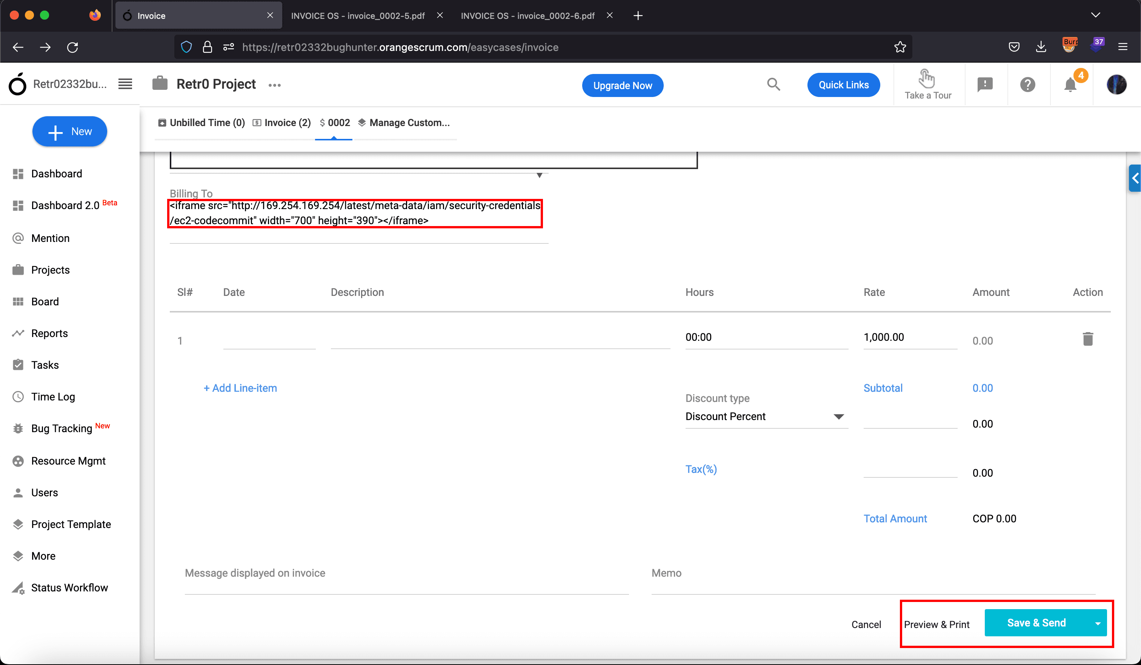Click the New button
The height and width of the screenshot is (665, 1141).
tap(69, 131)
